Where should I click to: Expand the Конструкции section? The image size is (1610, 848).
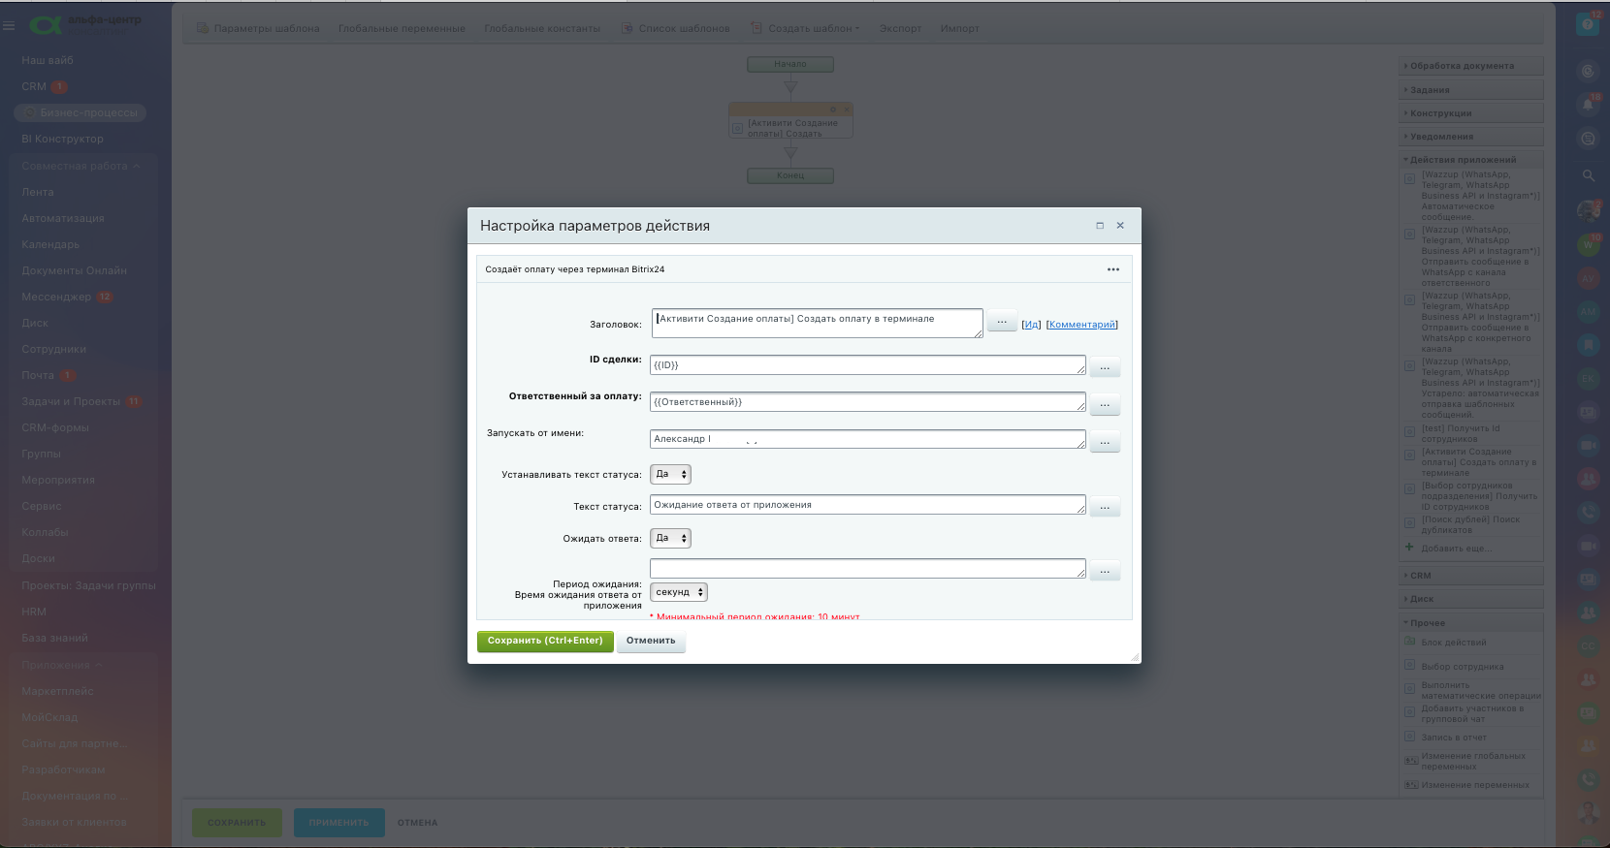point(1470,113)
